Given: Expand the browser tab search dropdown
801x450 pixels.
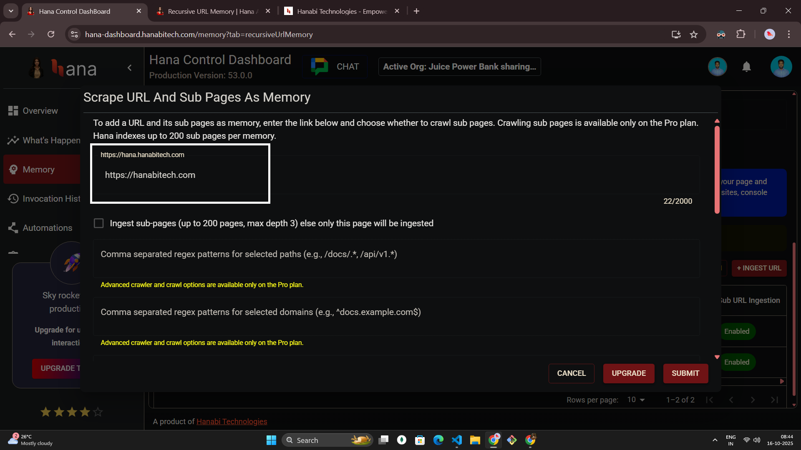Looking at the screenshot, I should [x=11, y=11].
